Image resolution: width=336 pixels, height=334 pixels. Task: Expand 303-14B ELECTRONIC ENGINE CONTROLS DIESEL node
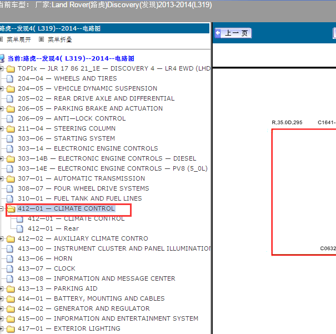coord(1,158)
